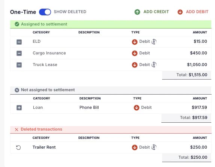Click the recurring R icon in Trailer Rent row
The width and height of the screenshot is (215, 167).
[x=154, y=147]
